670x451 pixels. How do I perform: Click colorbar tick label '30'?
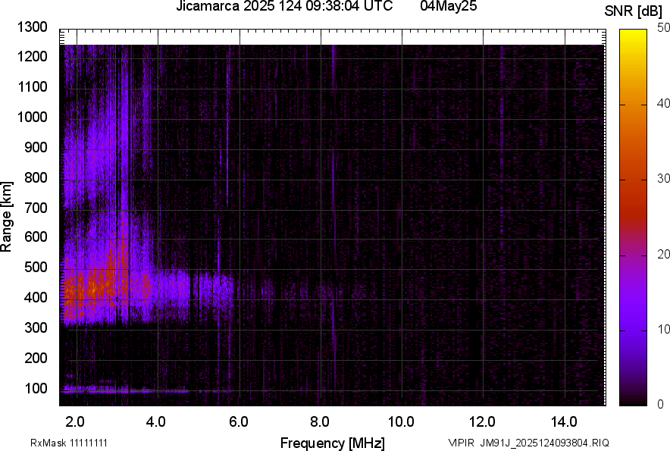[x=663, y=179]
